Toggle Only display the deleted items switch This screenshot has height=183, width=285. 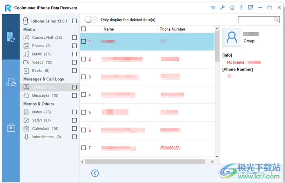(91, 20)
